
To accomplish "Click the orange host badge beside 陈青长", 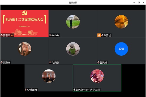I will 99,35.
